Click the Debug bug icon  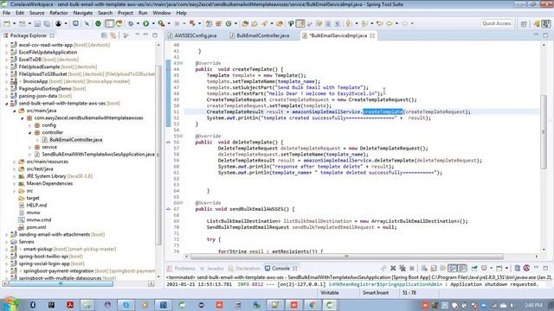131,23
